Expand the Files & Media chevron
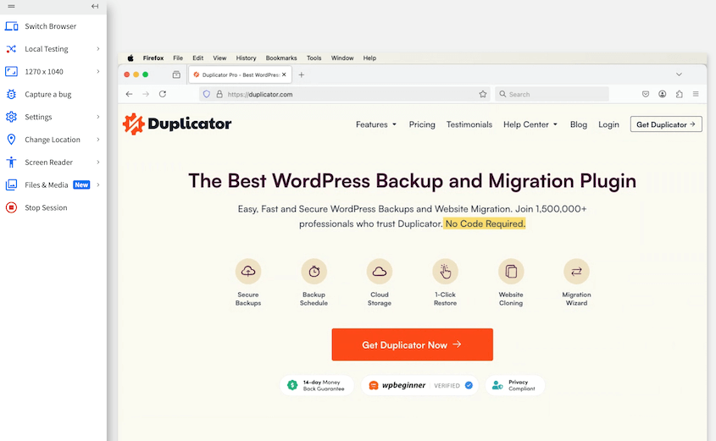 pos(98,185)
